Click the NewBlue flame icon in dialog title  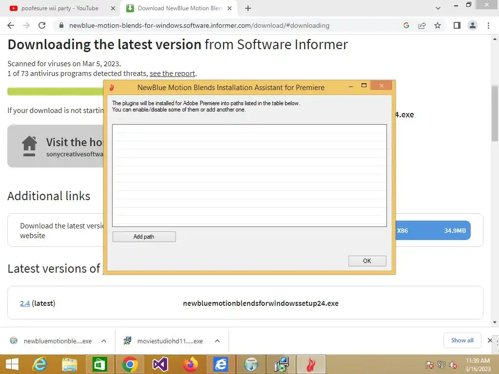(x=112, y=88)
